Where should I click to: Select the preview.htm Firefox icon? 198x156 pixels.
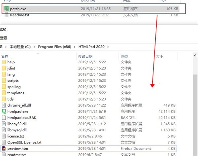(x=4, y=148)
